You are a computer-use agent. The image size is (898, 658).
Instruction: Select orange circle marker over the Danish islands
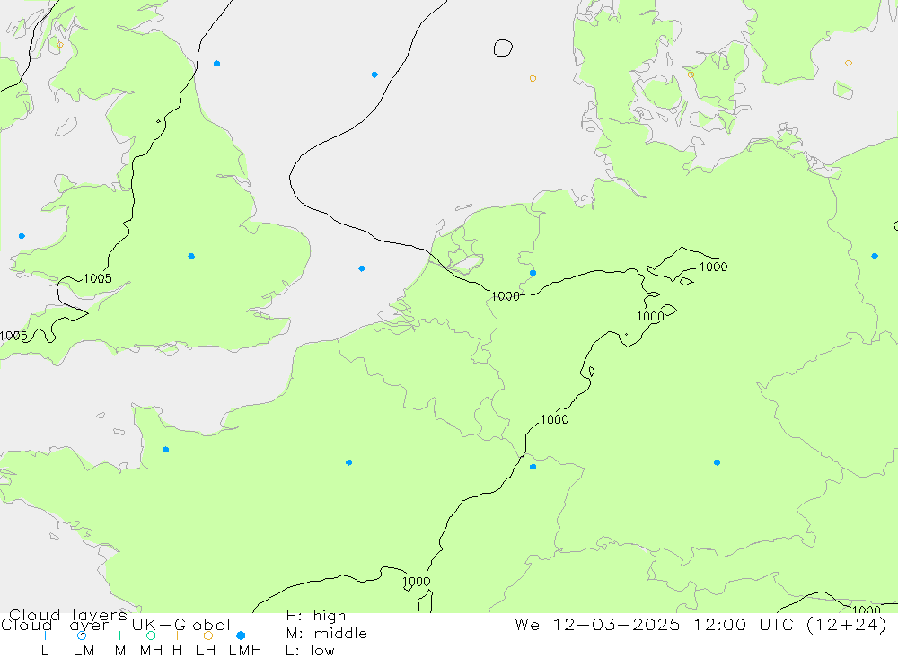[691, 75]
